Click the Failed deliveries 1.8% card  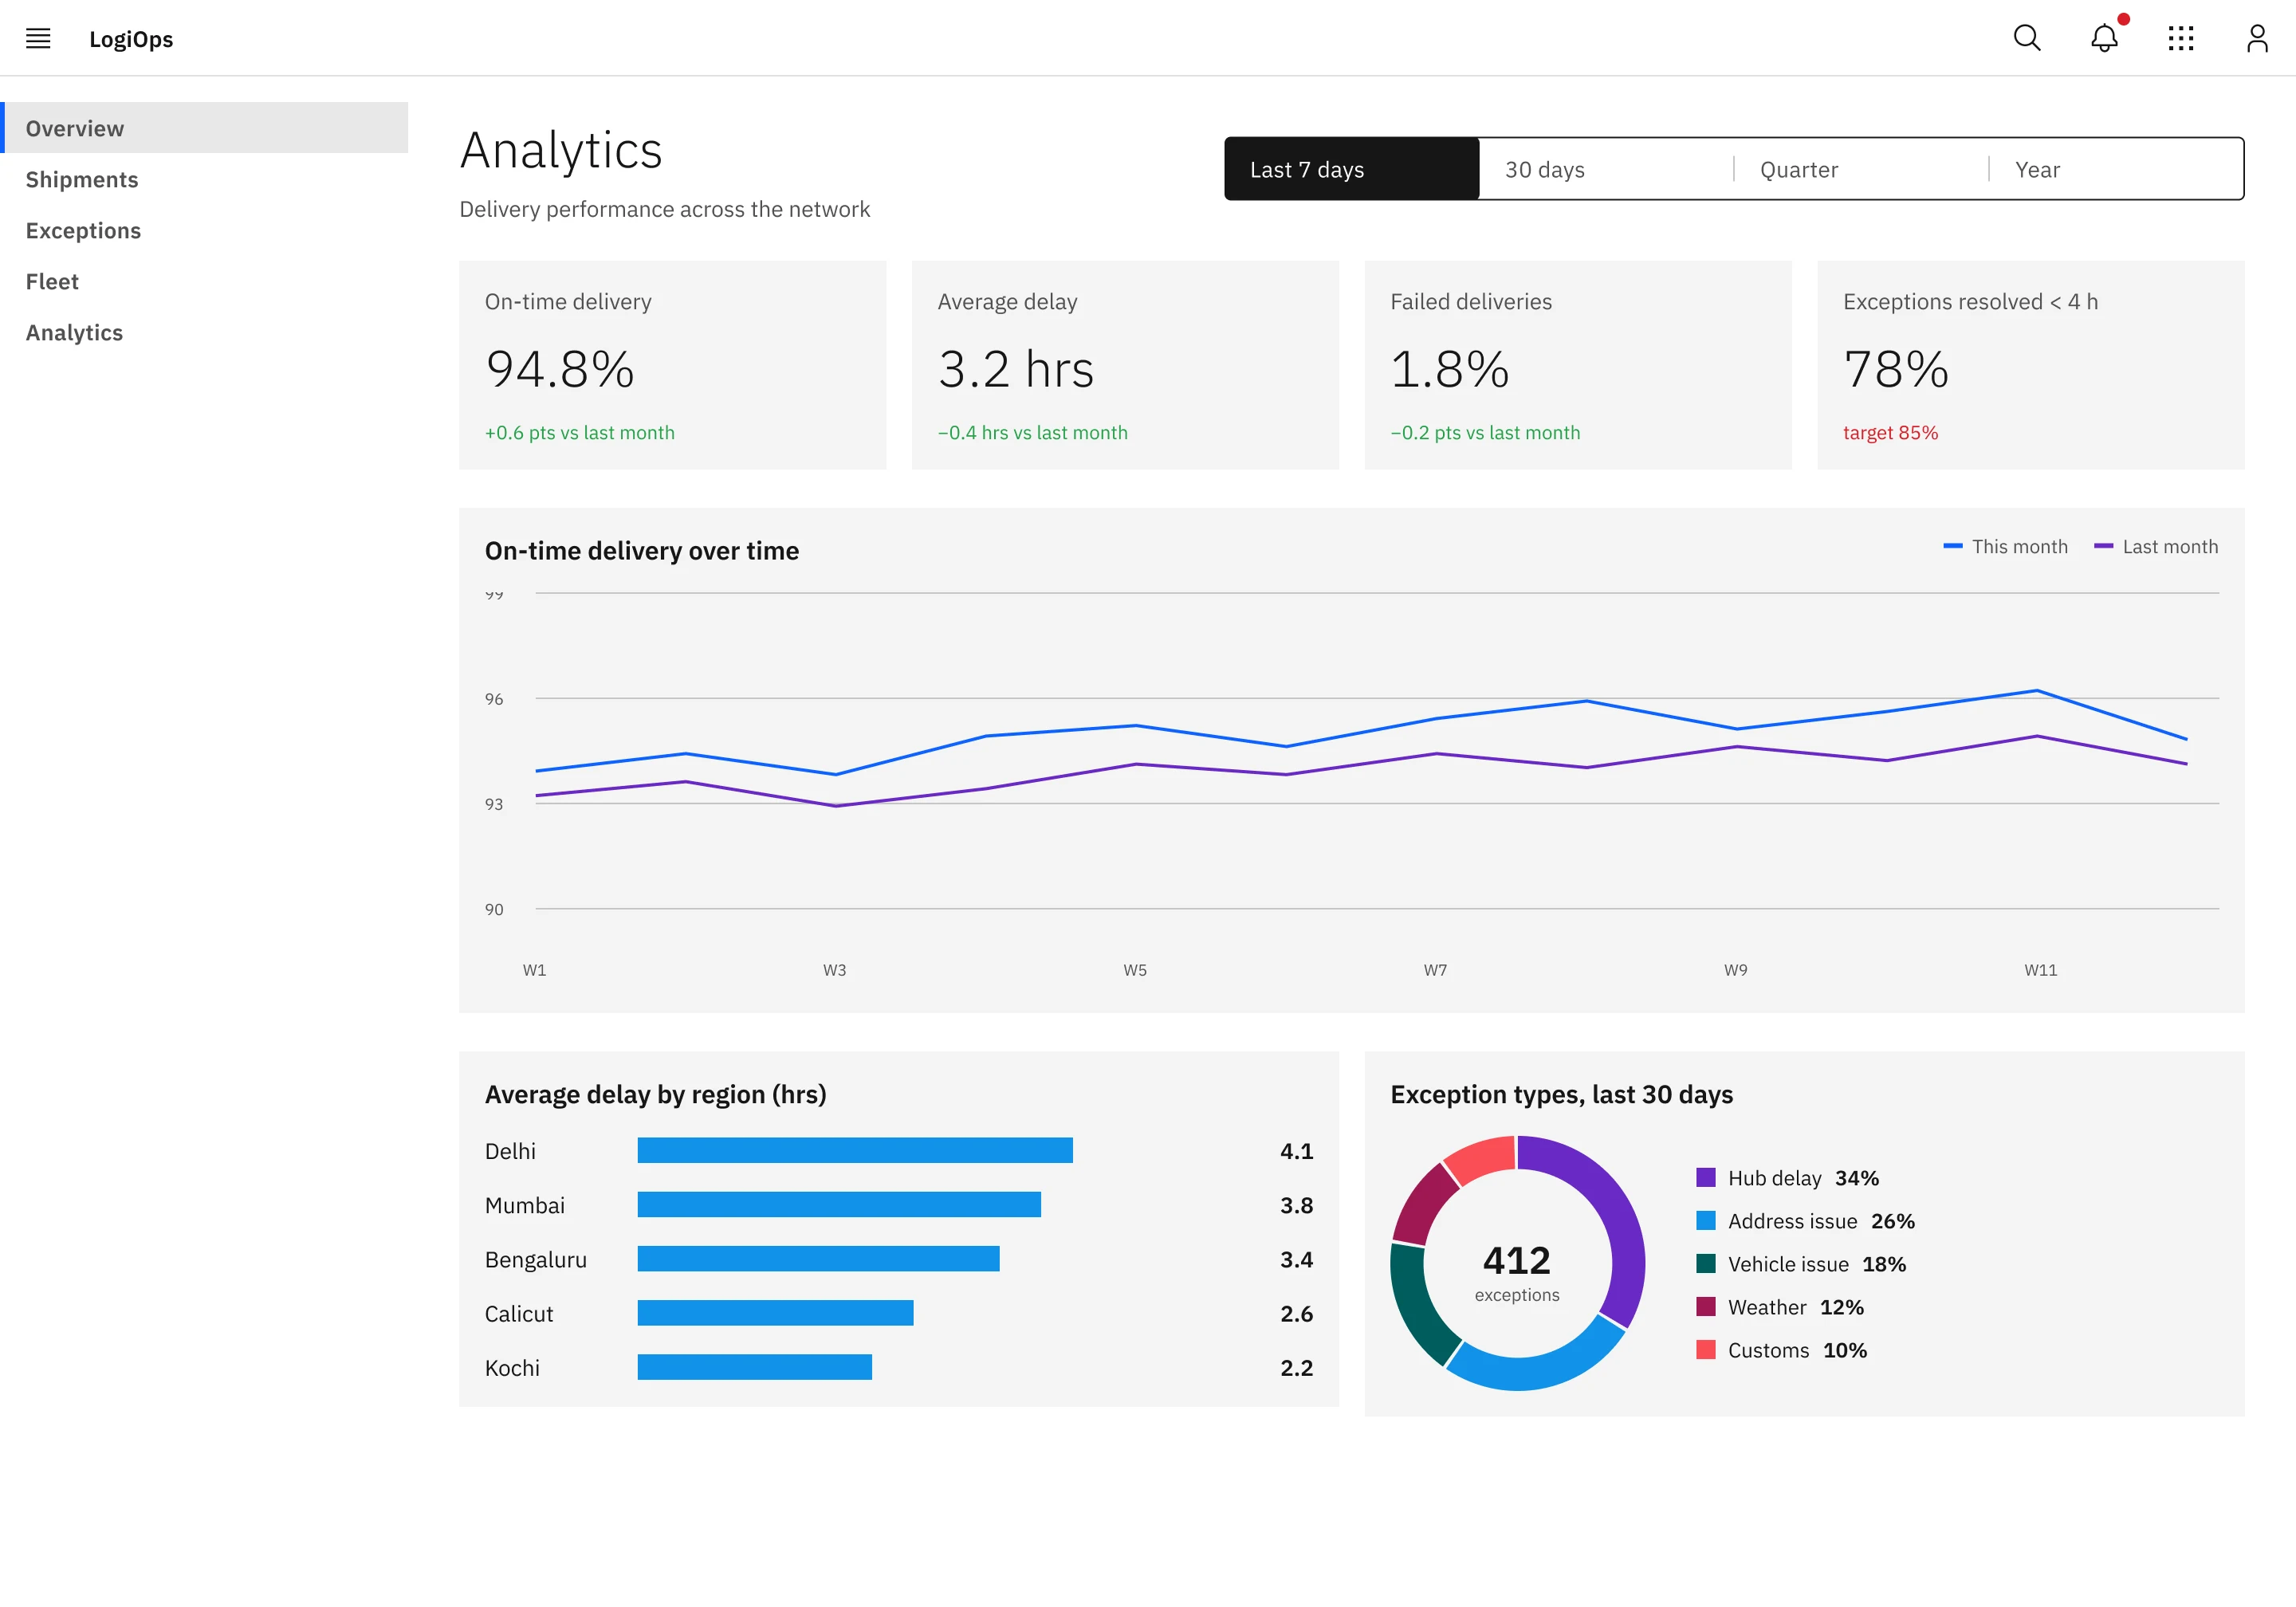[x=1578, y=365]
